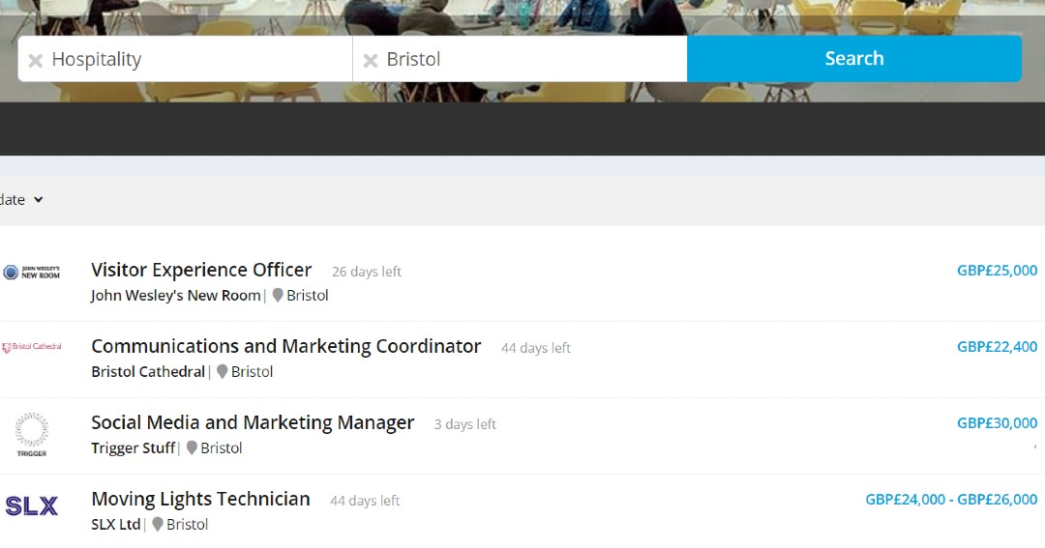The image size is (1045, 548).
Task: Open Communications and Marketing Coordinator listing
Action: [285, 346]
